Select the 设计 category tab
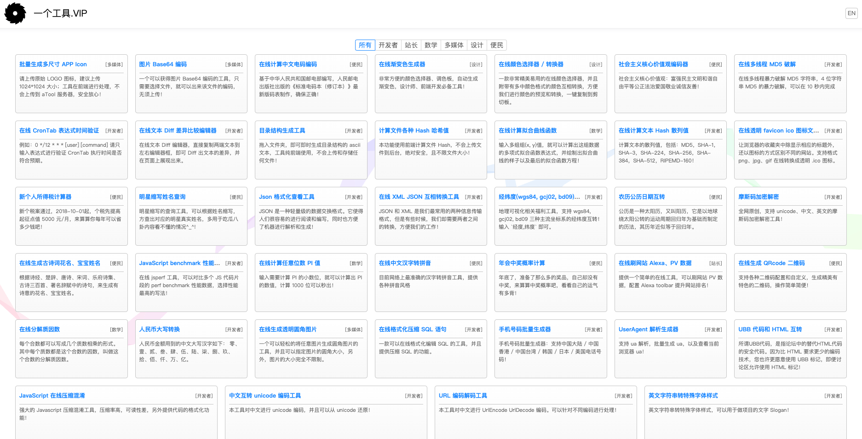 477,45
